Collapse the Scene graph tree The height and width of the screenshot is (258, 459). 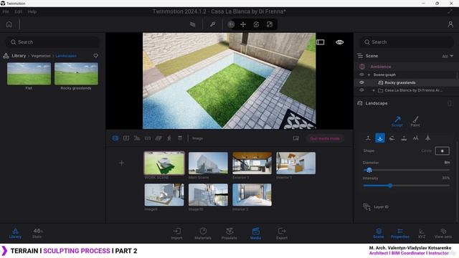(x=369, y=75)
